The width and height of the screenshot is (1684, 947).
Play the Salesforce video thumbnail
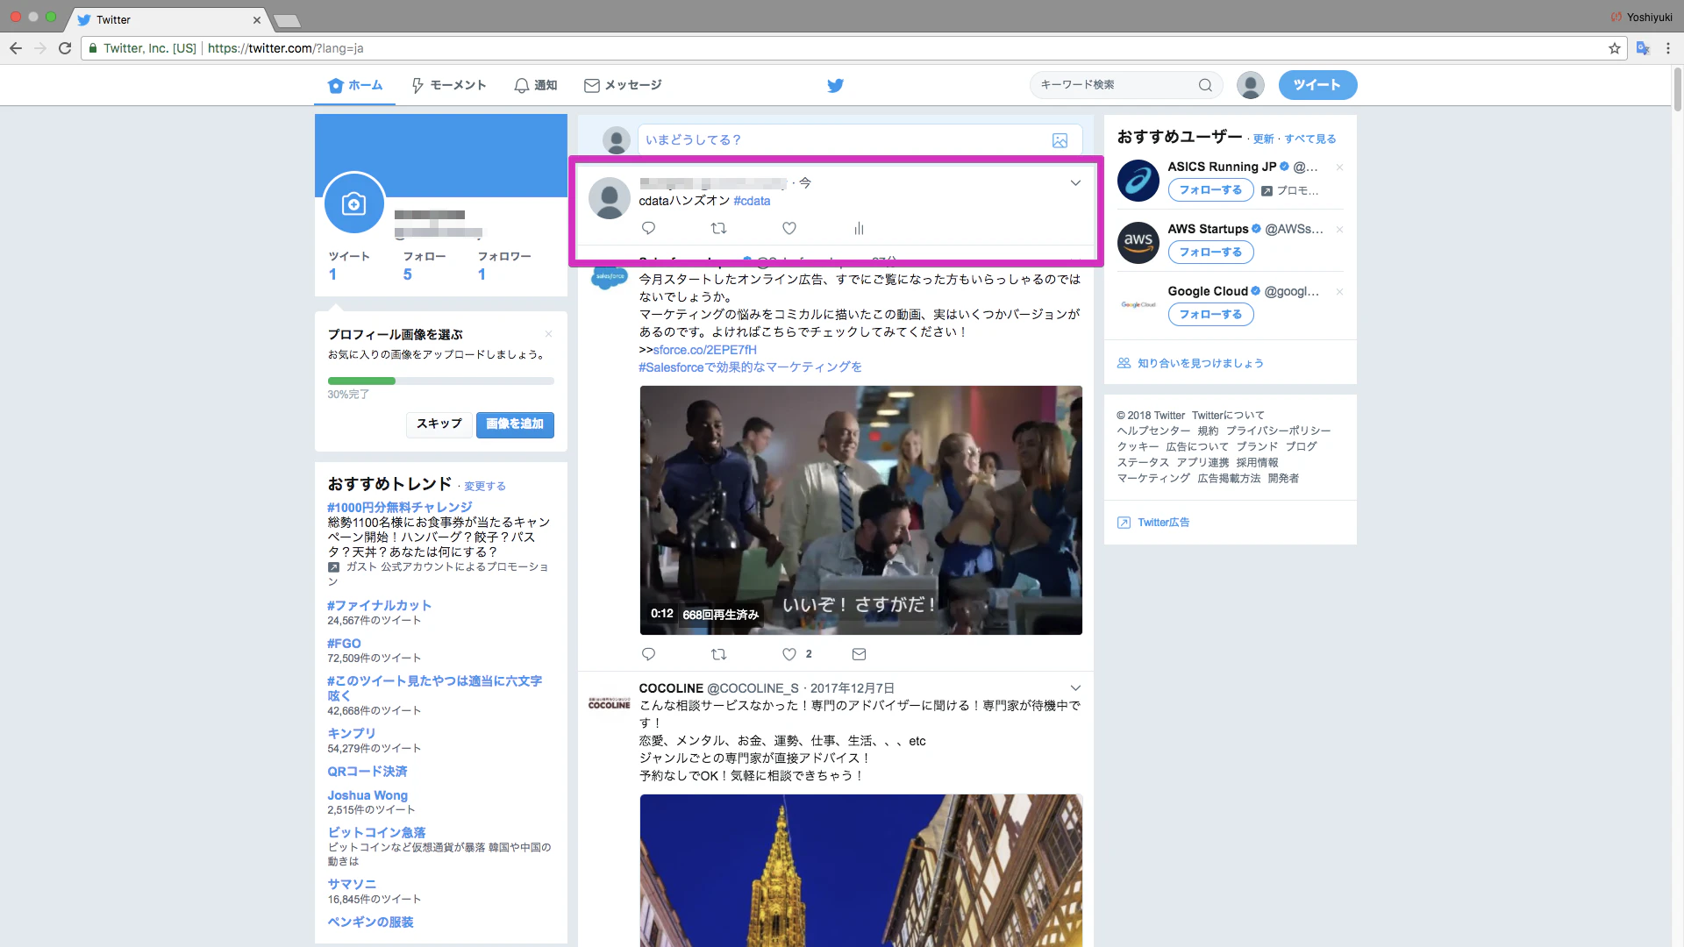click(x=860, y=510)
